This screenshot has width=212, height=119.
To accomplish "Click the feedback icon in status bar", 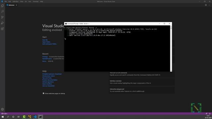I will click(206, 114).
